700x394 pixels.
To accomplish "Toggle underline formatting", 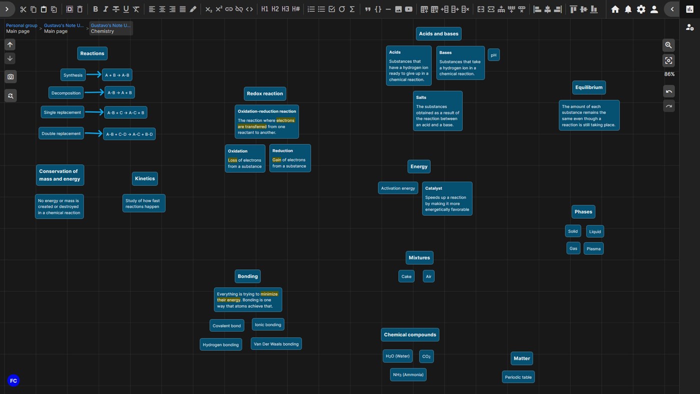I will click(x=126, y=9).
